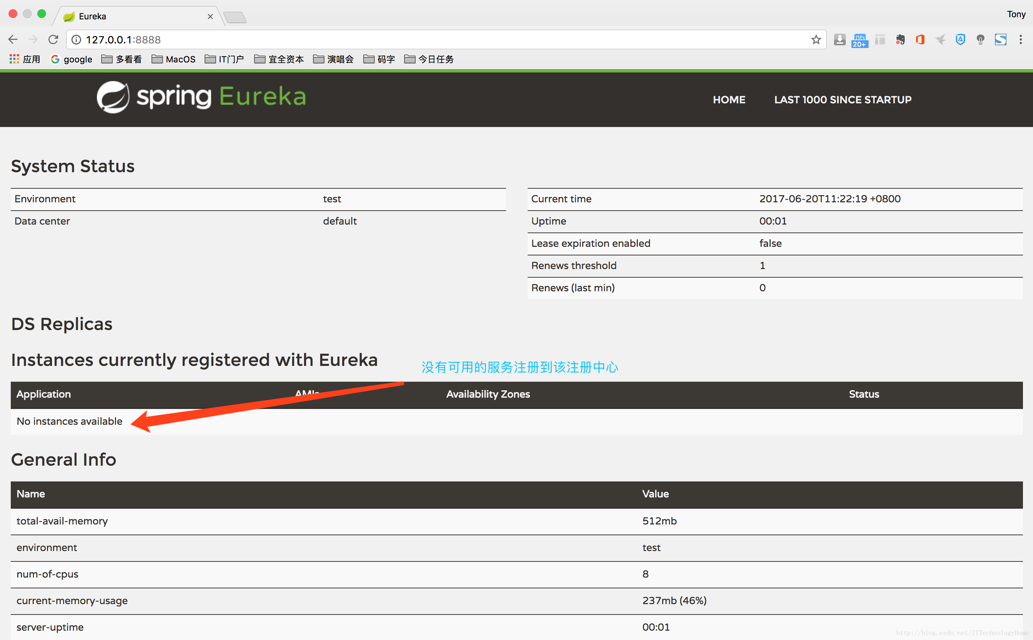1033x640 pixels.
Task: Click the orange Office extension icon
Action: coord(920,39)
